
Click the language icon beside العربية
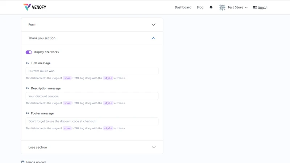coord(255,7)
